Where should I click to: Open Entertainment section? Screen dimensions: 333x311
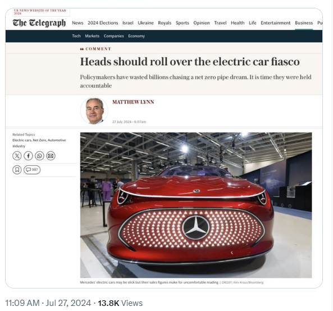(276, 23)
